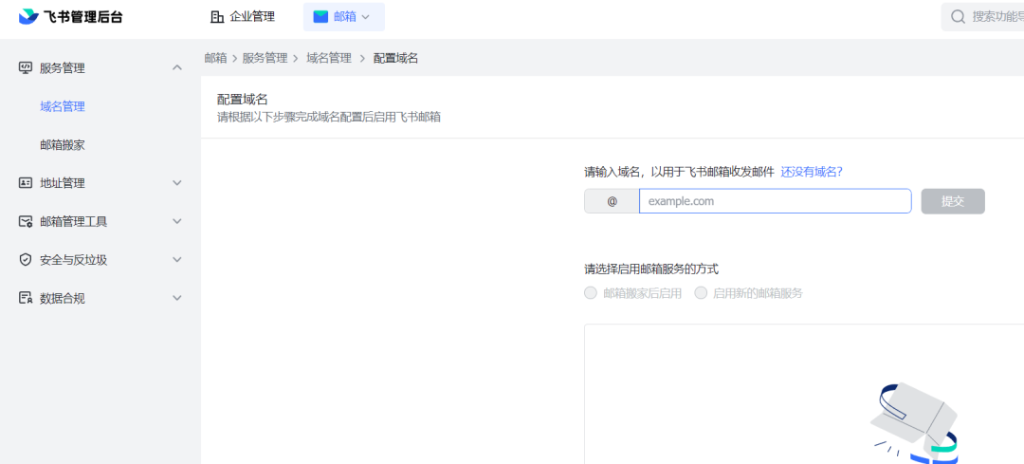Screen dimensions: 1024x464
Task: Expand the 地址管理 section chevron
Action: click(176, 183)
